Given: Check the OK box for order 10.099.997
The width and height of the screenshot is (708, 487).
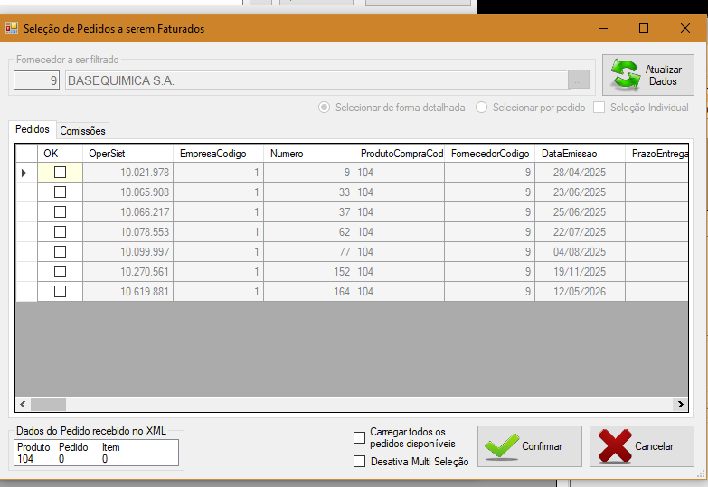Looking at the screenshot, I should (60, 251).
